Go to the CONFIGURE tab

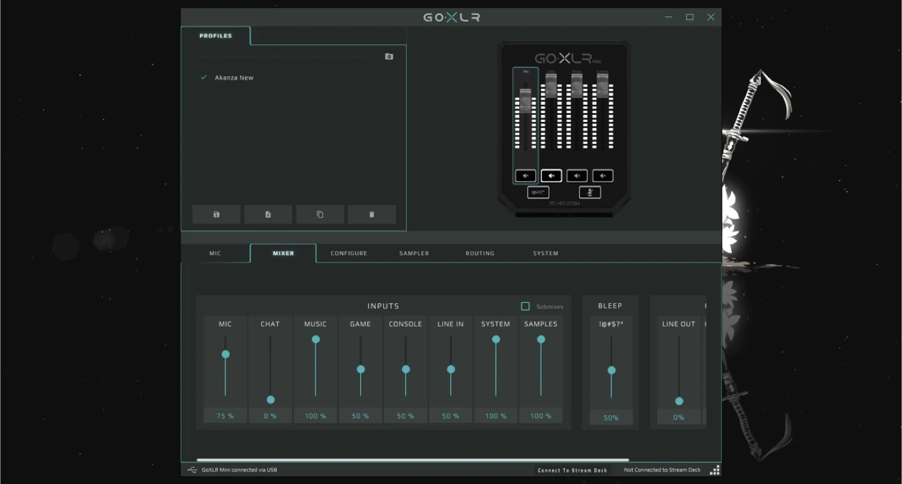tap(349, 253)
